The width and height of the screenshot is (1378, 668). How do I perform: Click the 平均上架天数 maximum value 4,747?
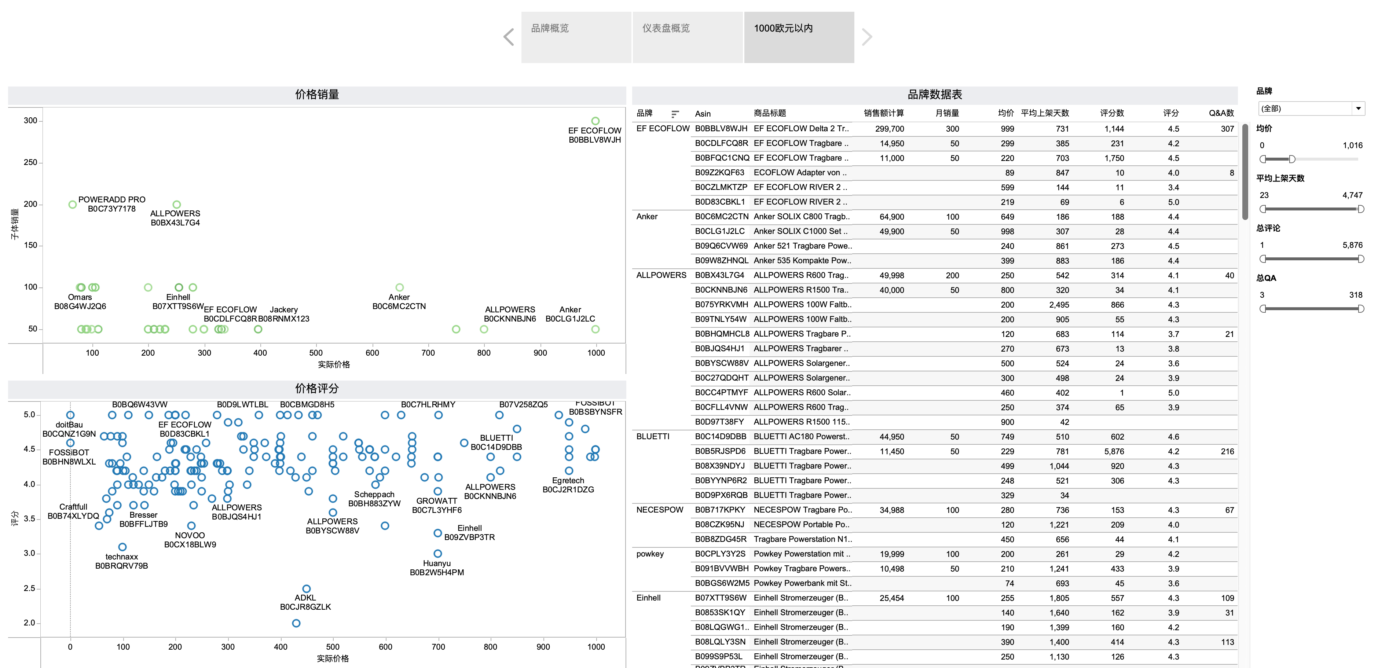1352,195
